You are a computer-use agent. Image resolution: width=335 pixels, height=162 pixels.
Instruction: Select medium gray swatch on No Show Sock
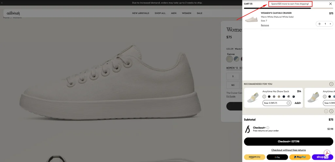coord(274,96)
